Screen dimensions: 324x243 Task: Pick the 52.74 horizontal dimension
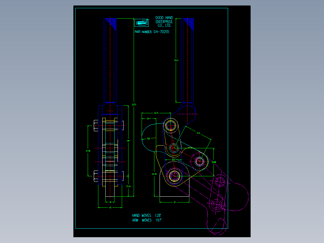156,113
